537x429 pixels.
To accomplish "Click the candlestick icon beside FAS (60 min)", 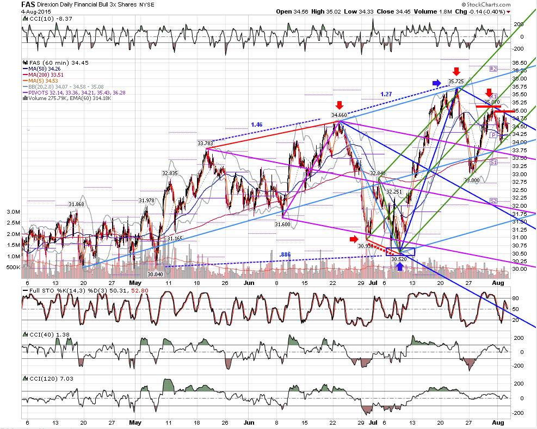I will 25,63.
